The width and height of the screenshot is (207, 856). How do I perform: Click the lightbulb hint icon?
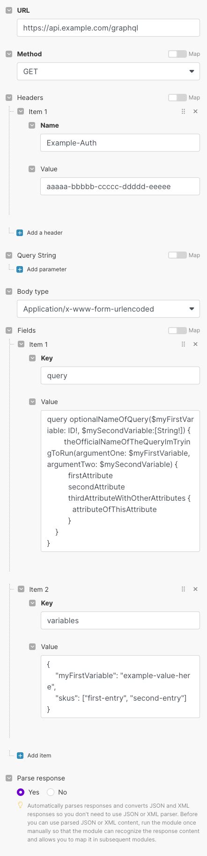pos(20,805)
